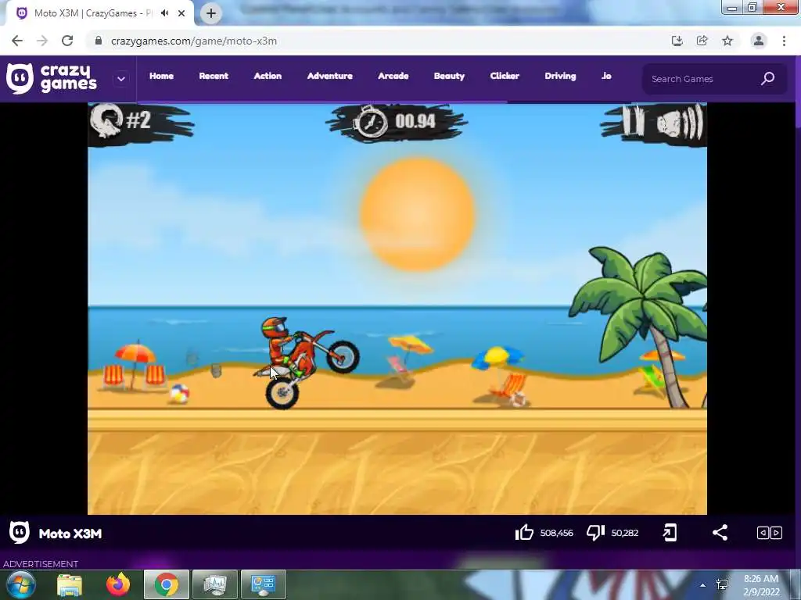This screenshot has width=801, height=600.
Task: Click the motorbike rider in the game
Action: click(x=307, y=361)
